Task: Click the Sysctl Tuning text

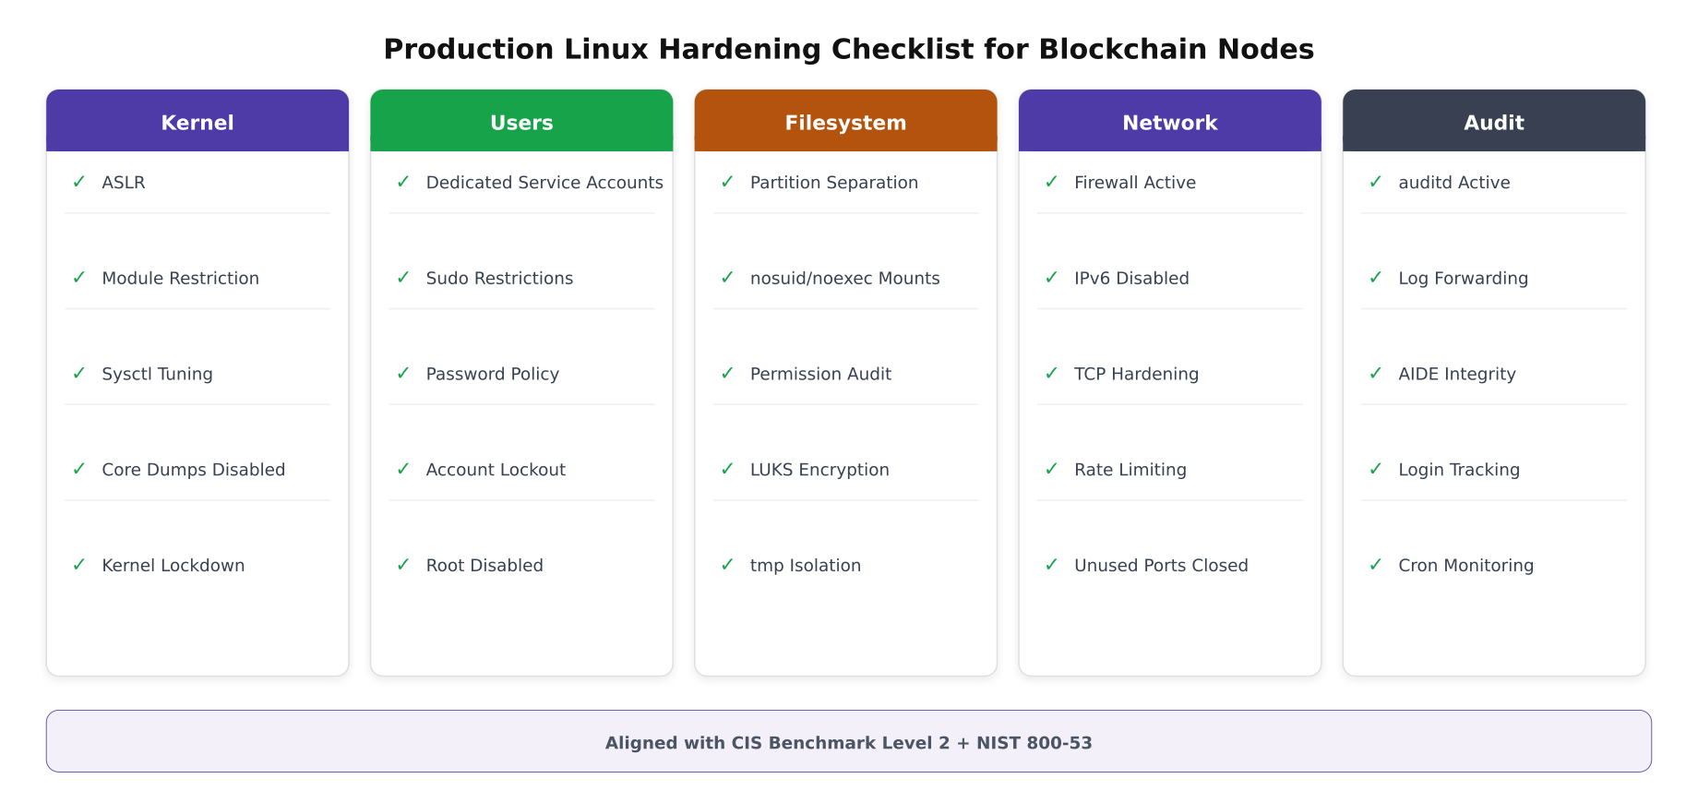Action: pyautogui.click(x=158, y=375)
